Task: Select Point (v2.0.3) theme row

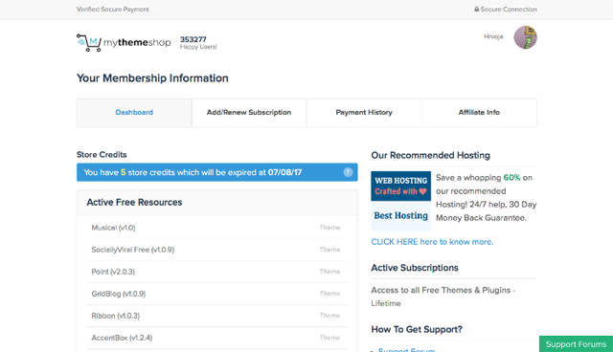Action: [x=217, y=272]
